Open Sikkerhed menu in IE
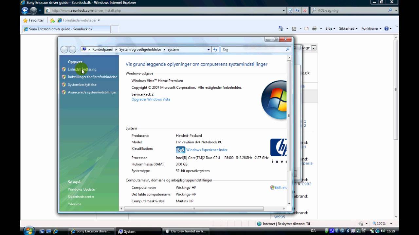 click(348, 29)
